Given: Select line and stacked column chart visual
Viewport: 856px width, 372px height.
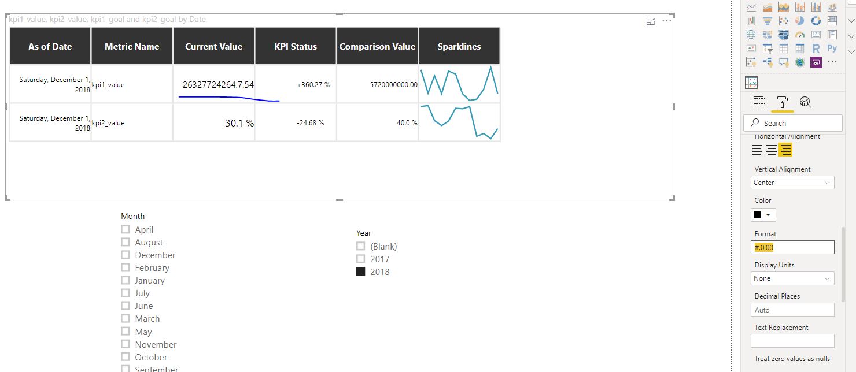Looking at the screenshot, I should 800,8.
